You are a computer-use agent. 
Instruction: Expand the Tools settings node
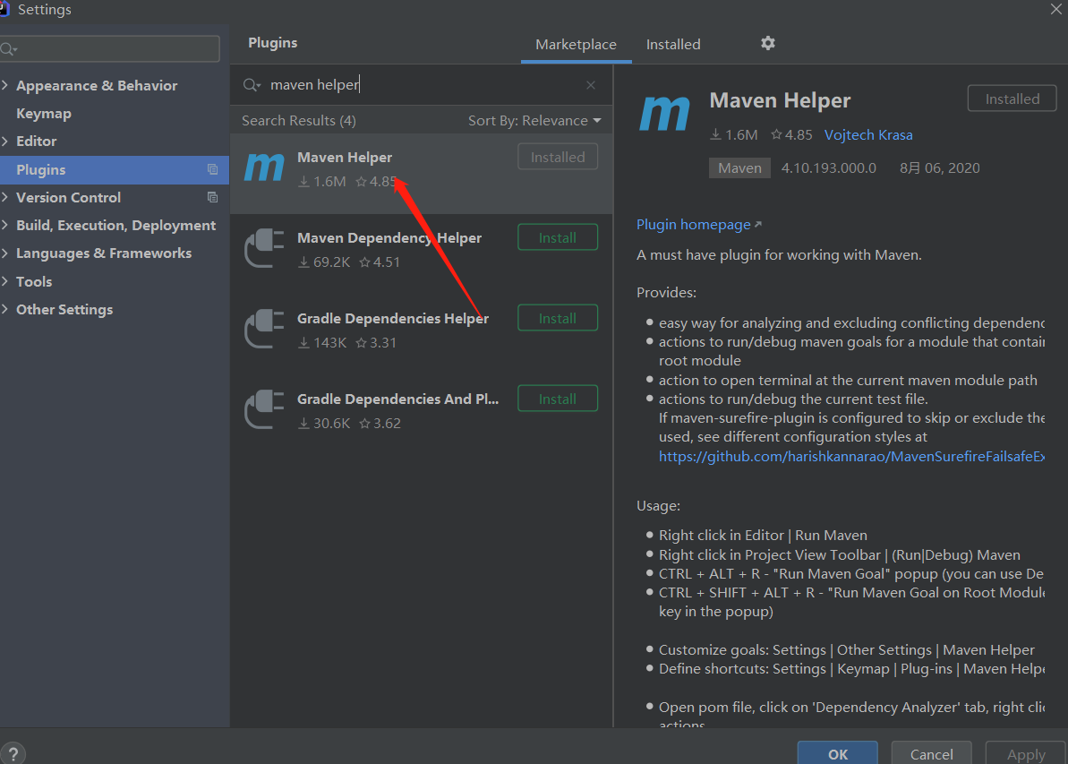coord(5,281)
